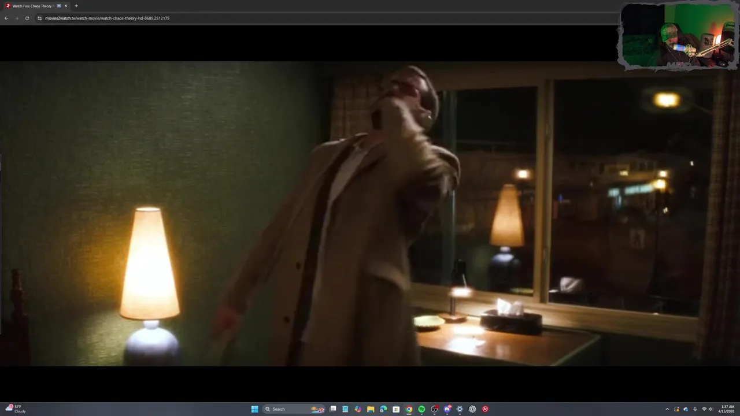
Task: Open OneDrive cloud tray icon
Action: coord(686,409)
